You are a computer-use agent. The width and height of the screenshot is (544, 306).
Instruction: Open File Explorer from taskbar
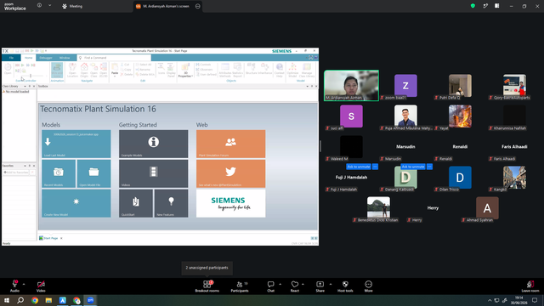point(48,300)
